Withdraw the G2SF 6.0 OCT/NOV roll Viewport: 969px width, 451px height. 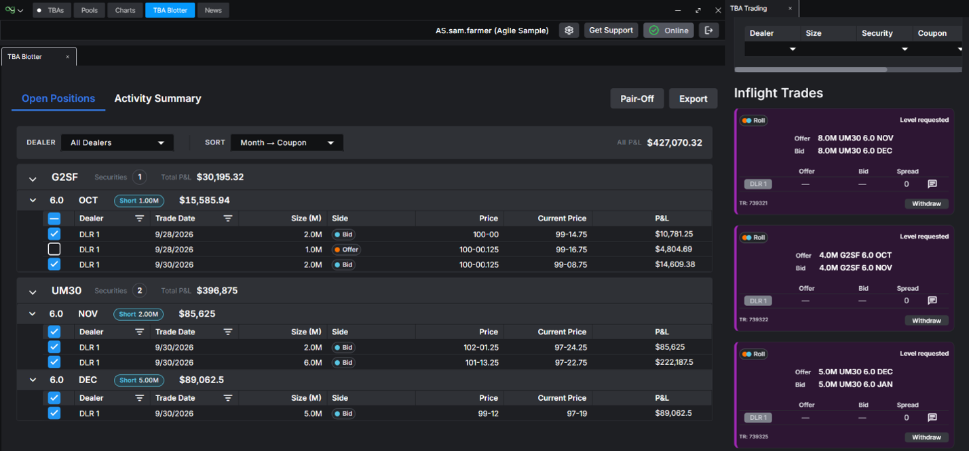click(926, 320)
